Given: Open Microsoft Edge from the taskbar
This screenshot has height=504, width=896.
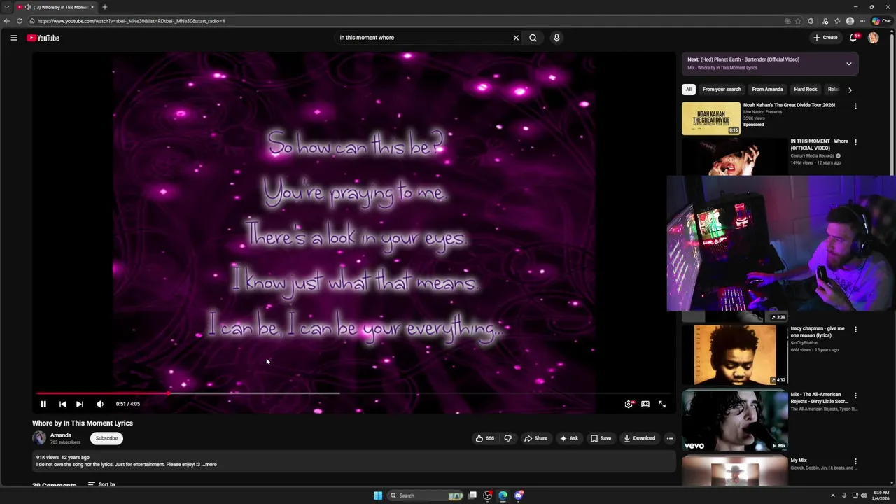Looking at the screenshot, I should click(x=503, y=496).
